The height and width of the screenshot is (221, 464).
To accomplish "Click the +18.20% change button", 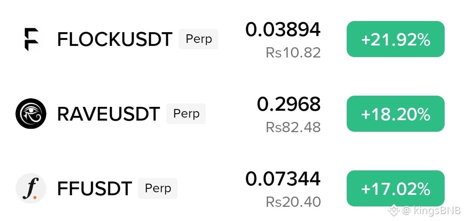I will pyautogui.click(x=396, y=113).
